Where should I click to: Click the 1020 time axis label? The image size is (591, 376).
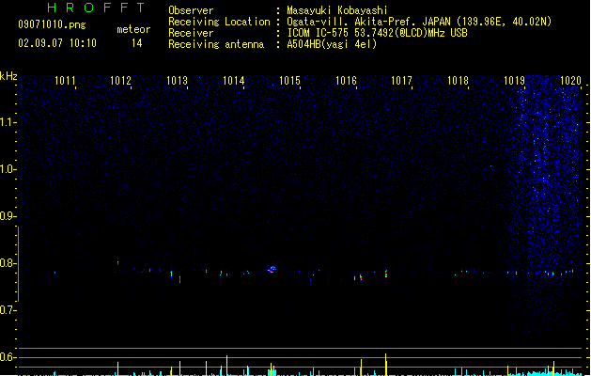pyautogui.click(x=570, y=80)
